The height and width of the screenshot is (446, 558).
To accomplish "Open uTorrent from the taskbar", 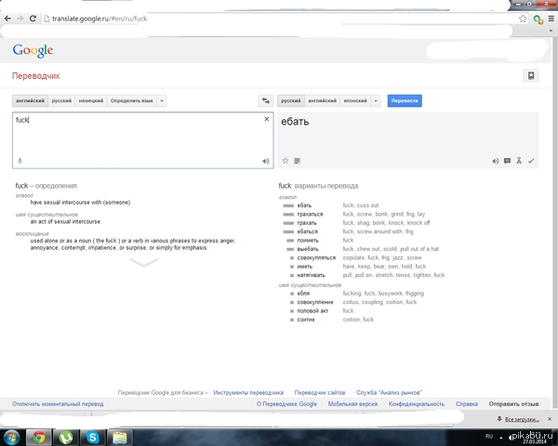I will click(65, 437).
